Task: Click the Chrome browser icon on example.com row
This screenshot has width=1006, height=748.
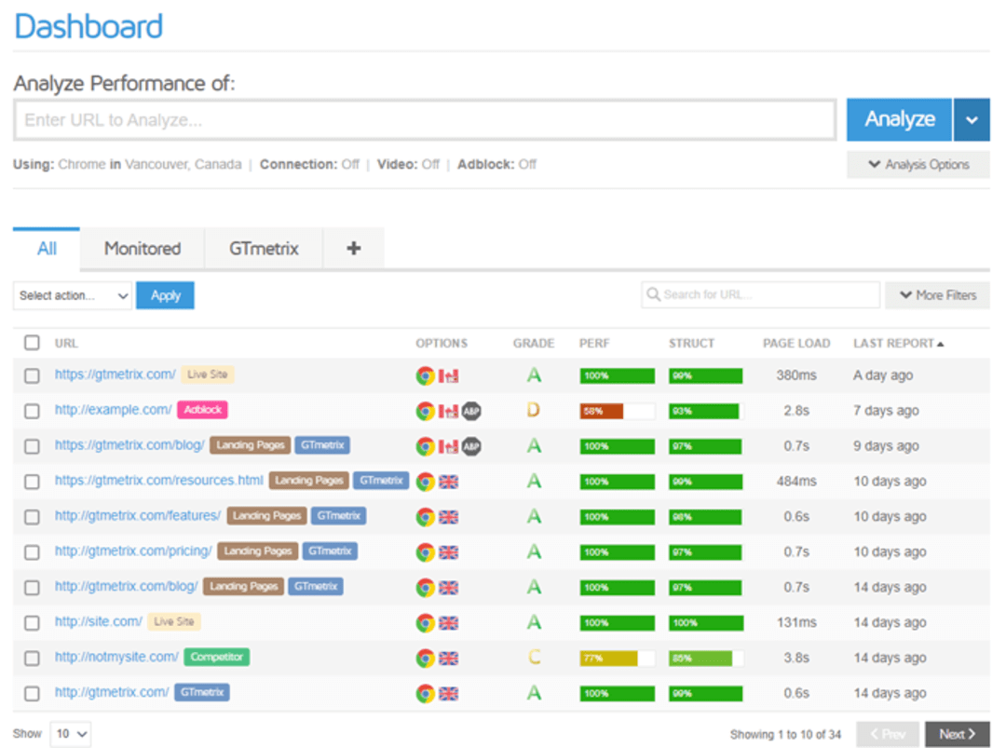Action: 427,410
